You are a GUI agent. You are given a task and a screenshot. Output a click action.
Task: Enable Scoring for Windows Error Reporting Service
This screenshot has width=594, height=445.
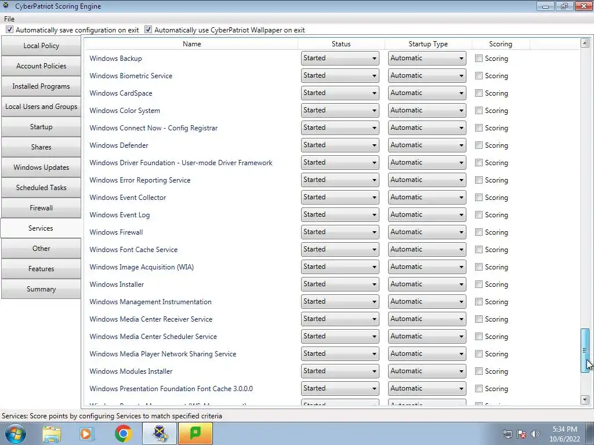tap(479, 180)
